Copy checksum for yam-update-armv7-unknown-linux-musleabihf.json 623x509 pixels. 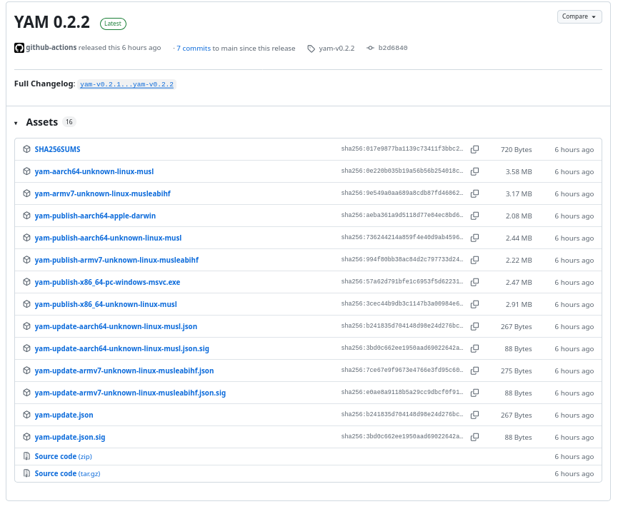pyautogui.click(x=474, y=371)
